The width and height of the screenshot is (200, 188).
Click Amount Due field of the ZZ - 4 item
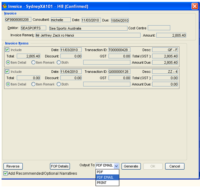(165, 84)
